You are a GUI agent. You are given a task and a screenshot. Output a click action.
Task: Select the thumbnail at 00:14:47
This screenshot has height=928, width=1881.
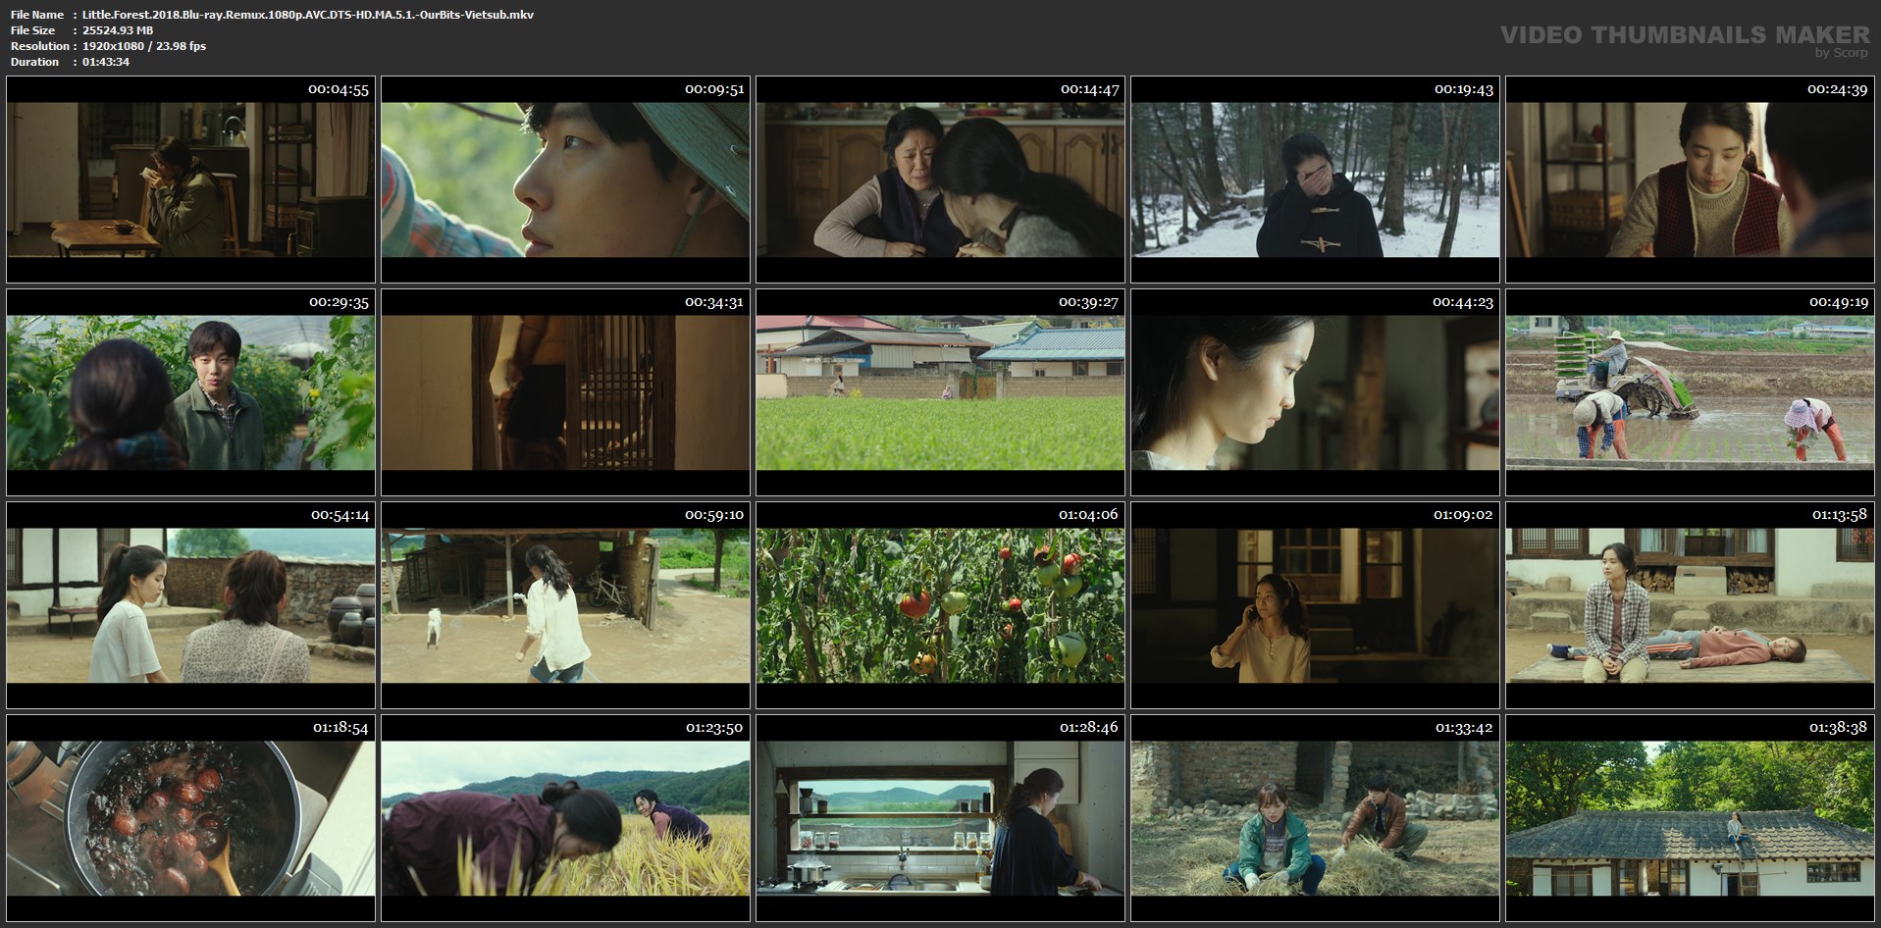940,180
